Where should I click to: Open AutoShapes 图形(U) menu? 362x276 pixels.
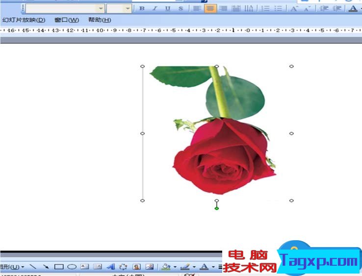tap(12, 267)
